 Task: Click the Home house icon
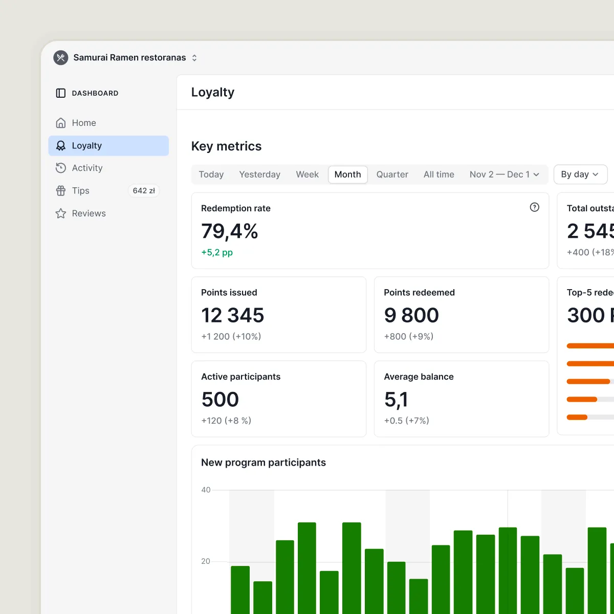point(61,123)
